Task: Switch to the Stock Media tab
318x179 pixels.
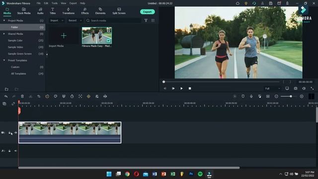Action: point(24,11)
